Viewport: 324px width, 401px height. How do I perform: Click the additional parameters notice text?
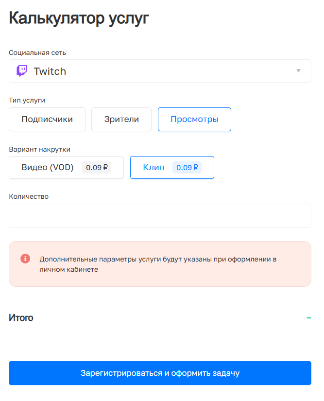[x=158, y=264]
